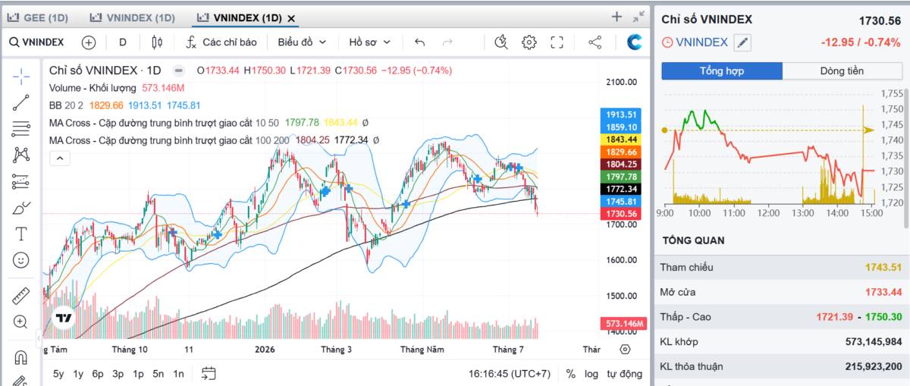Click the Tham chiếu value 1743.51
Viewport: 910px width, 386px height.
(x=883, y=267)
